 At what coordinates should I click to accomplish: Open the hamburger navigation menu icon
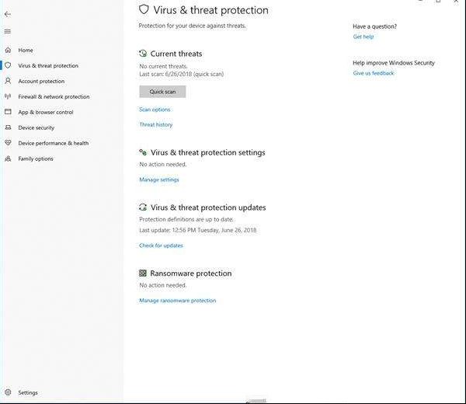[8, 31]
